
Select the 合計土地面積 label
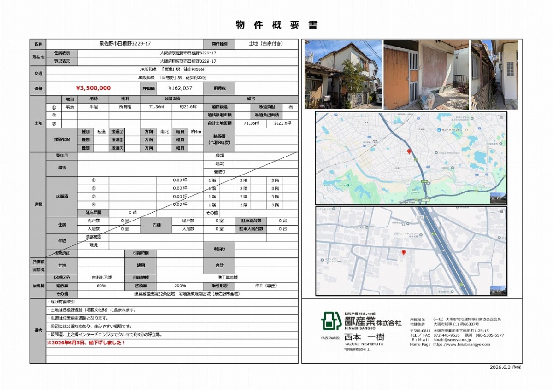pos(219,123)
